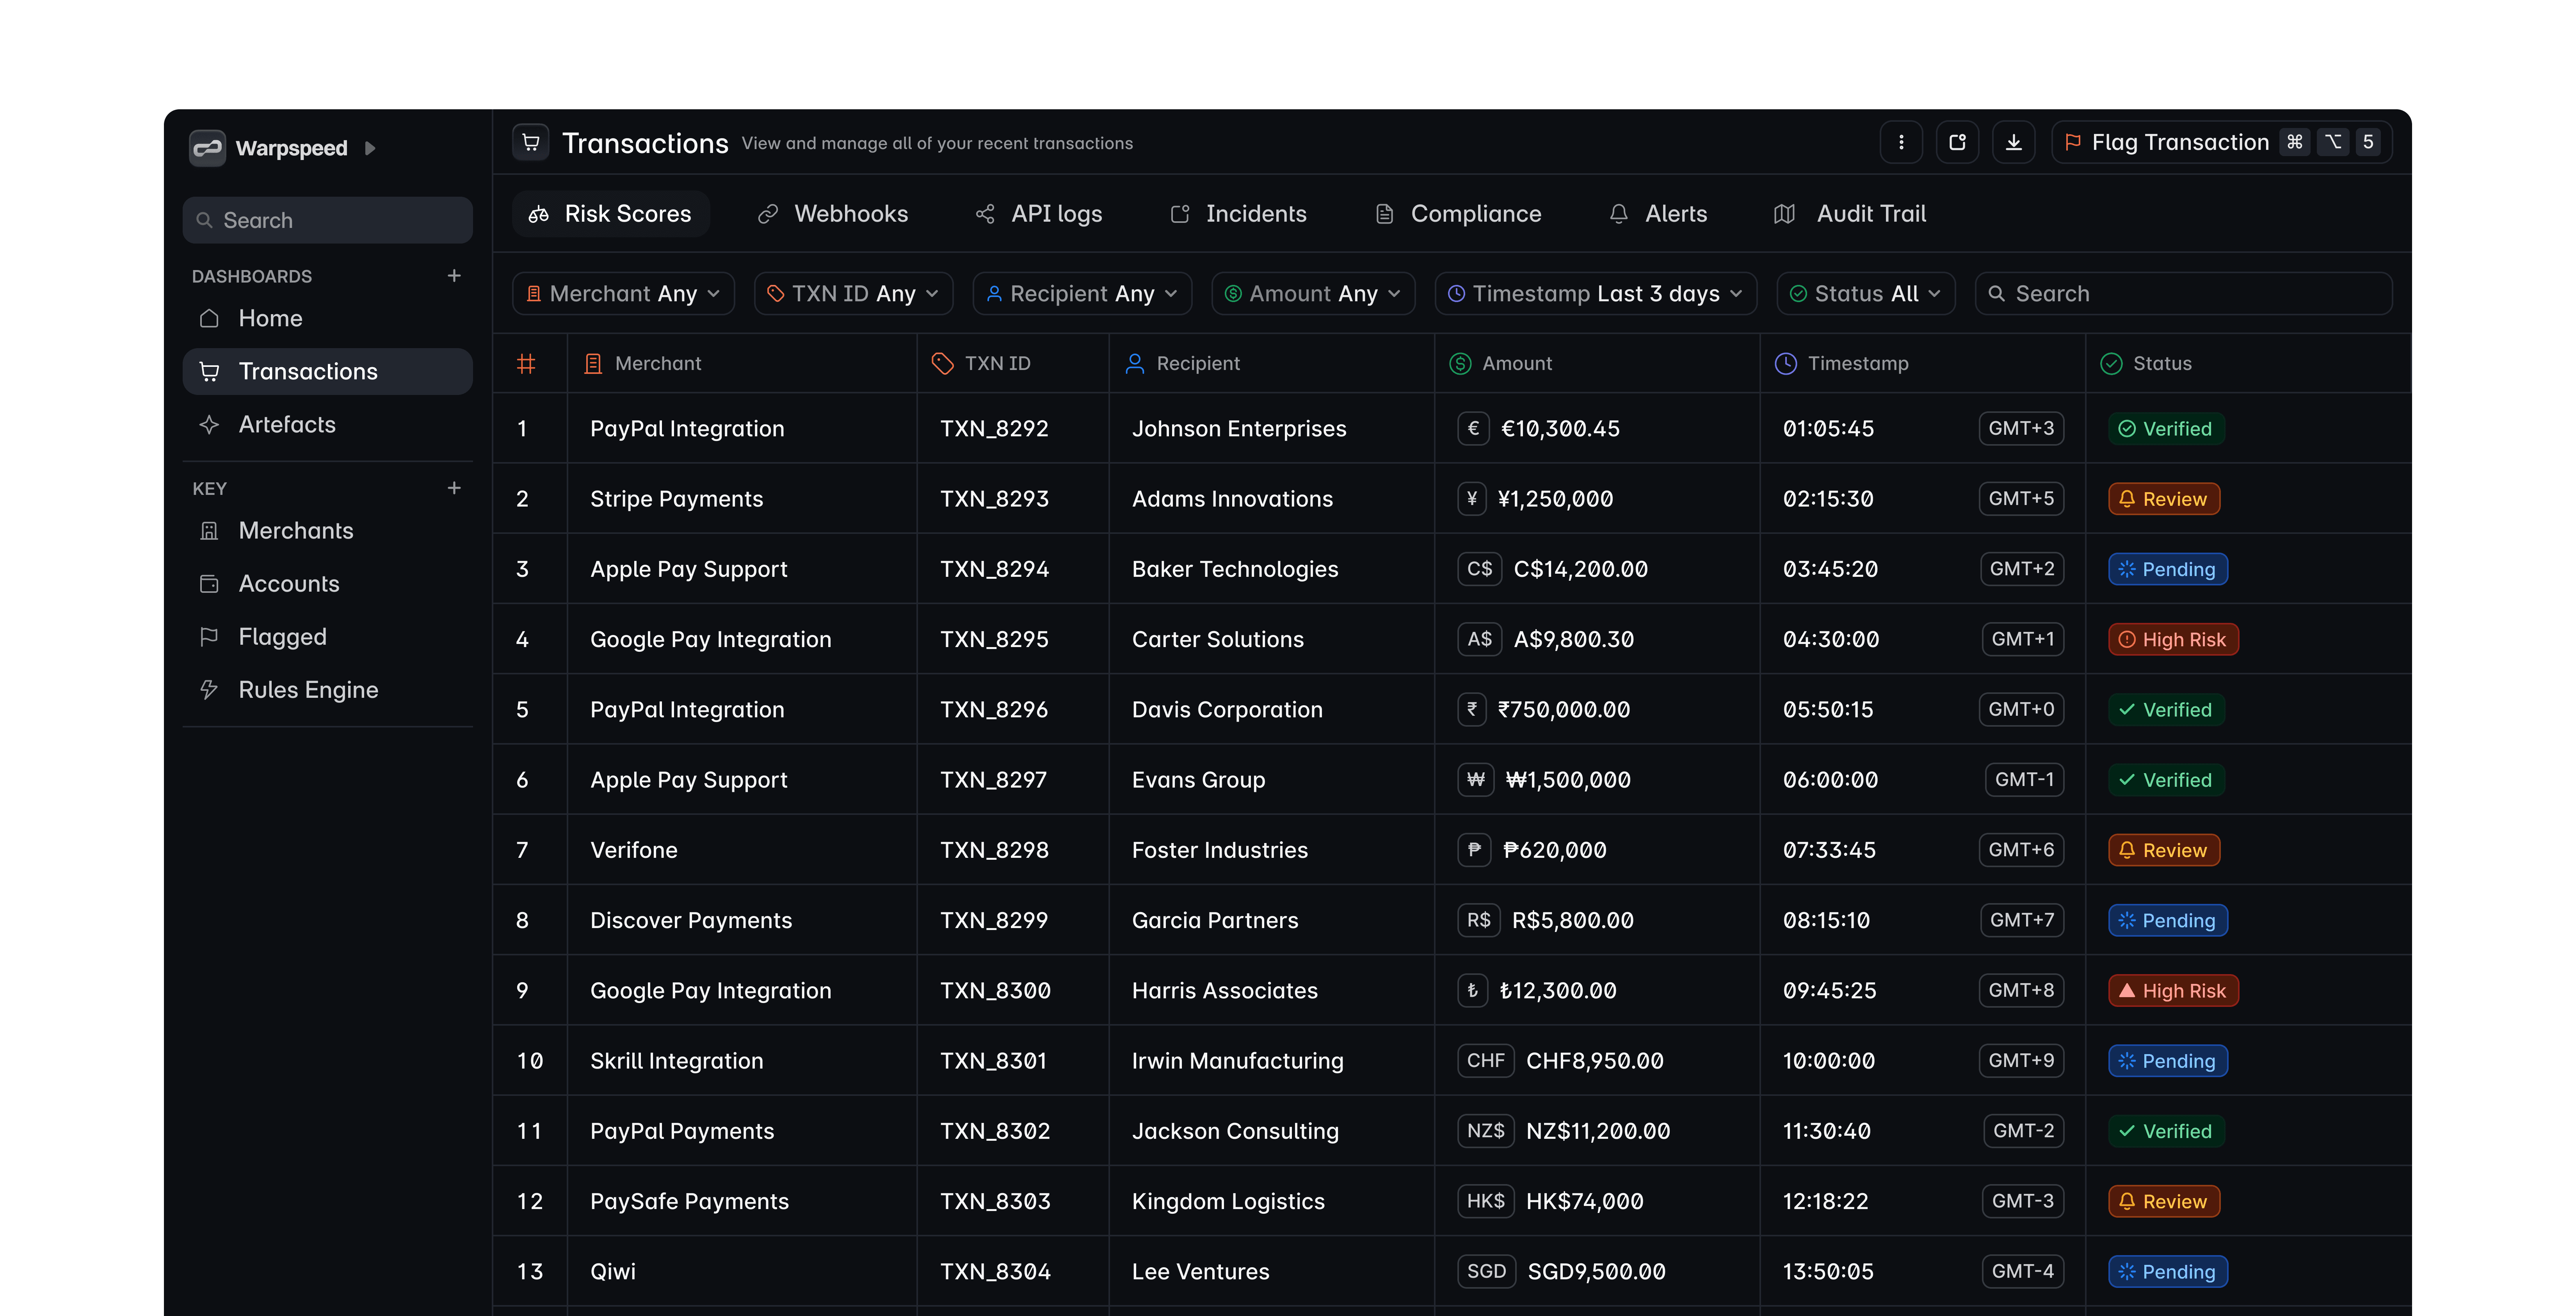Viewport: 2576px width, 1316px height.
Task: Click the share/export icon in header
Action: pos(1957,142)
